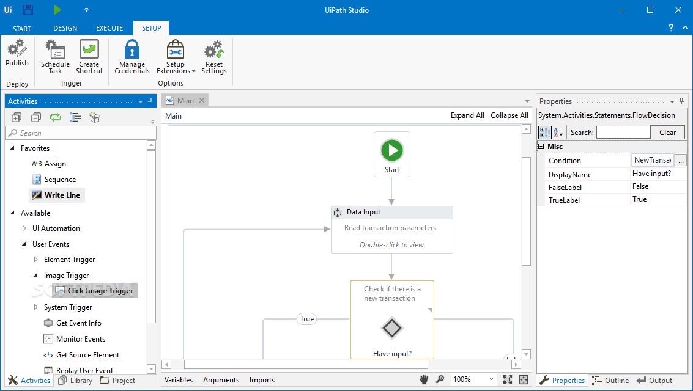
Task: Click the Run play icon in the title bar
Action: (x=57, y=10)
